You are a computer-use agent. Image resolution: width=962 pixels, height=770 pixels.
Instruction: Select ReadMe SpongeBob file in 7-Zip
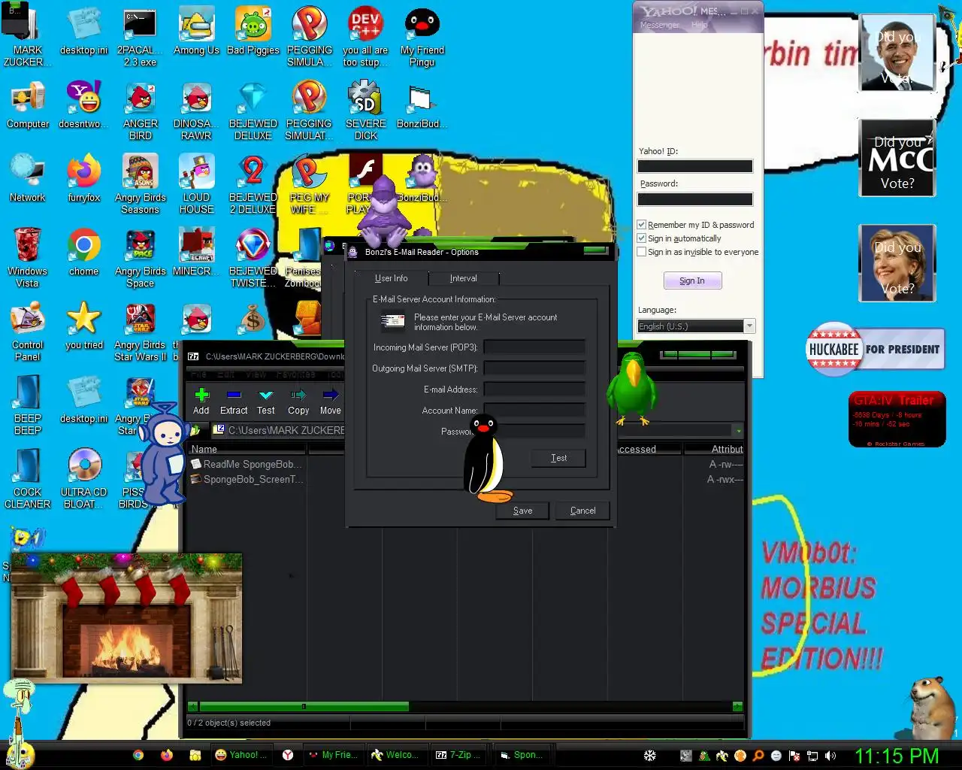pyautogui.click(x=247, y=464)
